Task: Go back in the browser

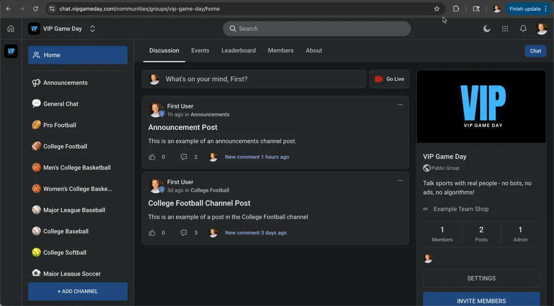Action: 8,9
